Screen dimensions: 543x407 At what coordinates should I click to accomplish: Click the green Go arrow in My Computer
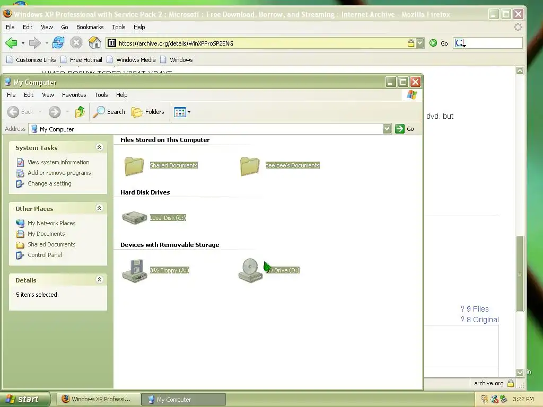(400, 129)
